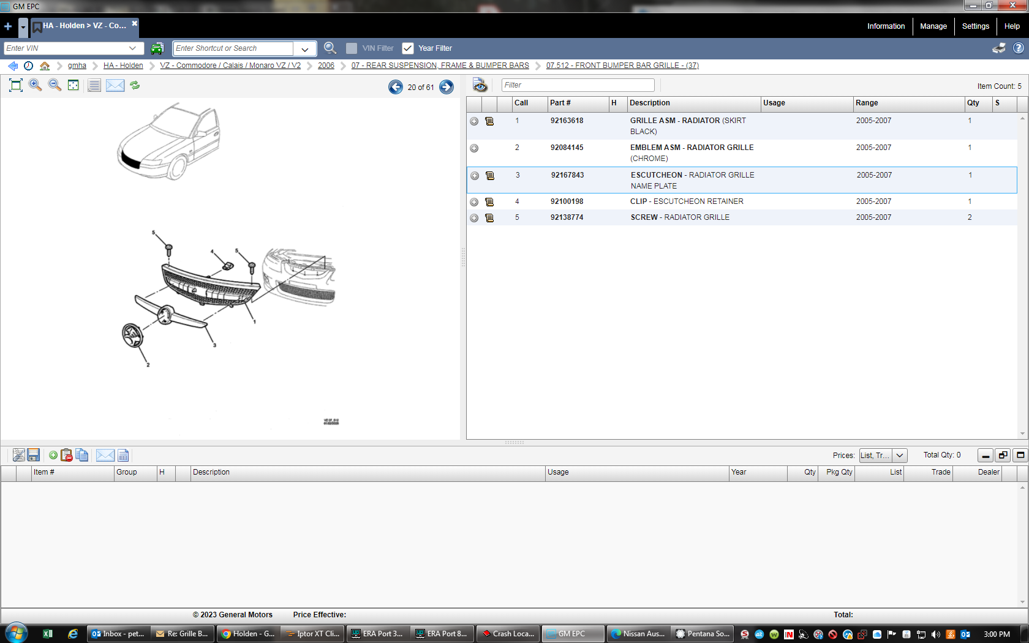Go to next illustration arrow
The width and height of the screenshot is (1029, 643).
pos(447,87)
